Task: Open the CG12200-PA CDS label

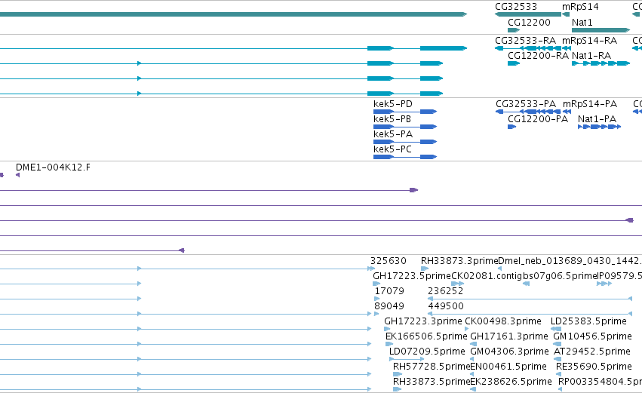Action: click(538, 119)
